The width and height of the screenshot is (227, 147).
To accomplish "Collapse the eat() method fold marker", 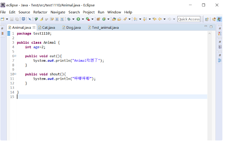I will (15, 56).
